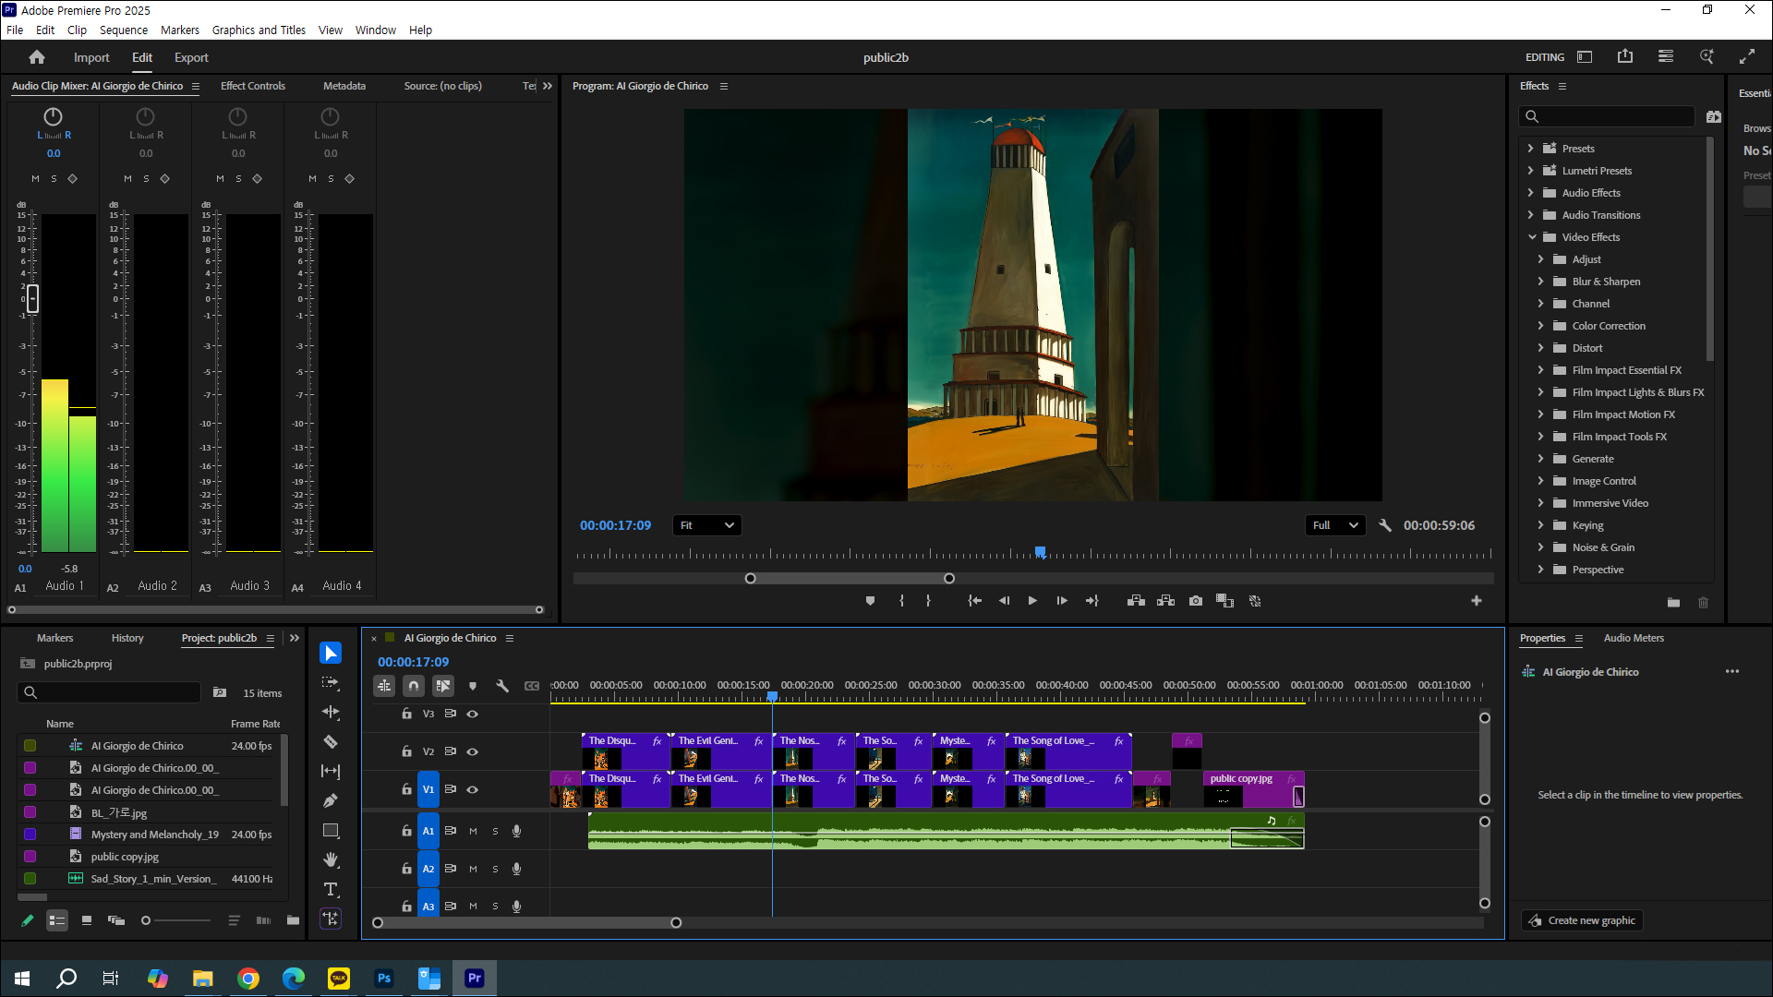This screenshot has width=1773, height=997.
Task: Switch to the Effect Controls tab
Action: click(252, 86)
